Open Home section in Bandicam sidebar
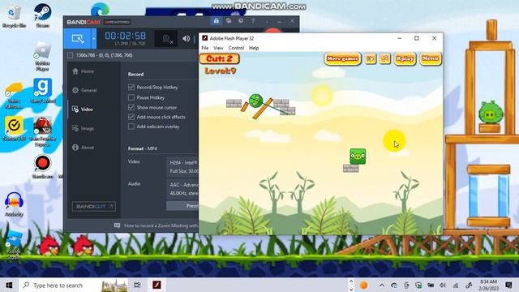The height and width of the screenshot is (292, 519). coord(84,71)
